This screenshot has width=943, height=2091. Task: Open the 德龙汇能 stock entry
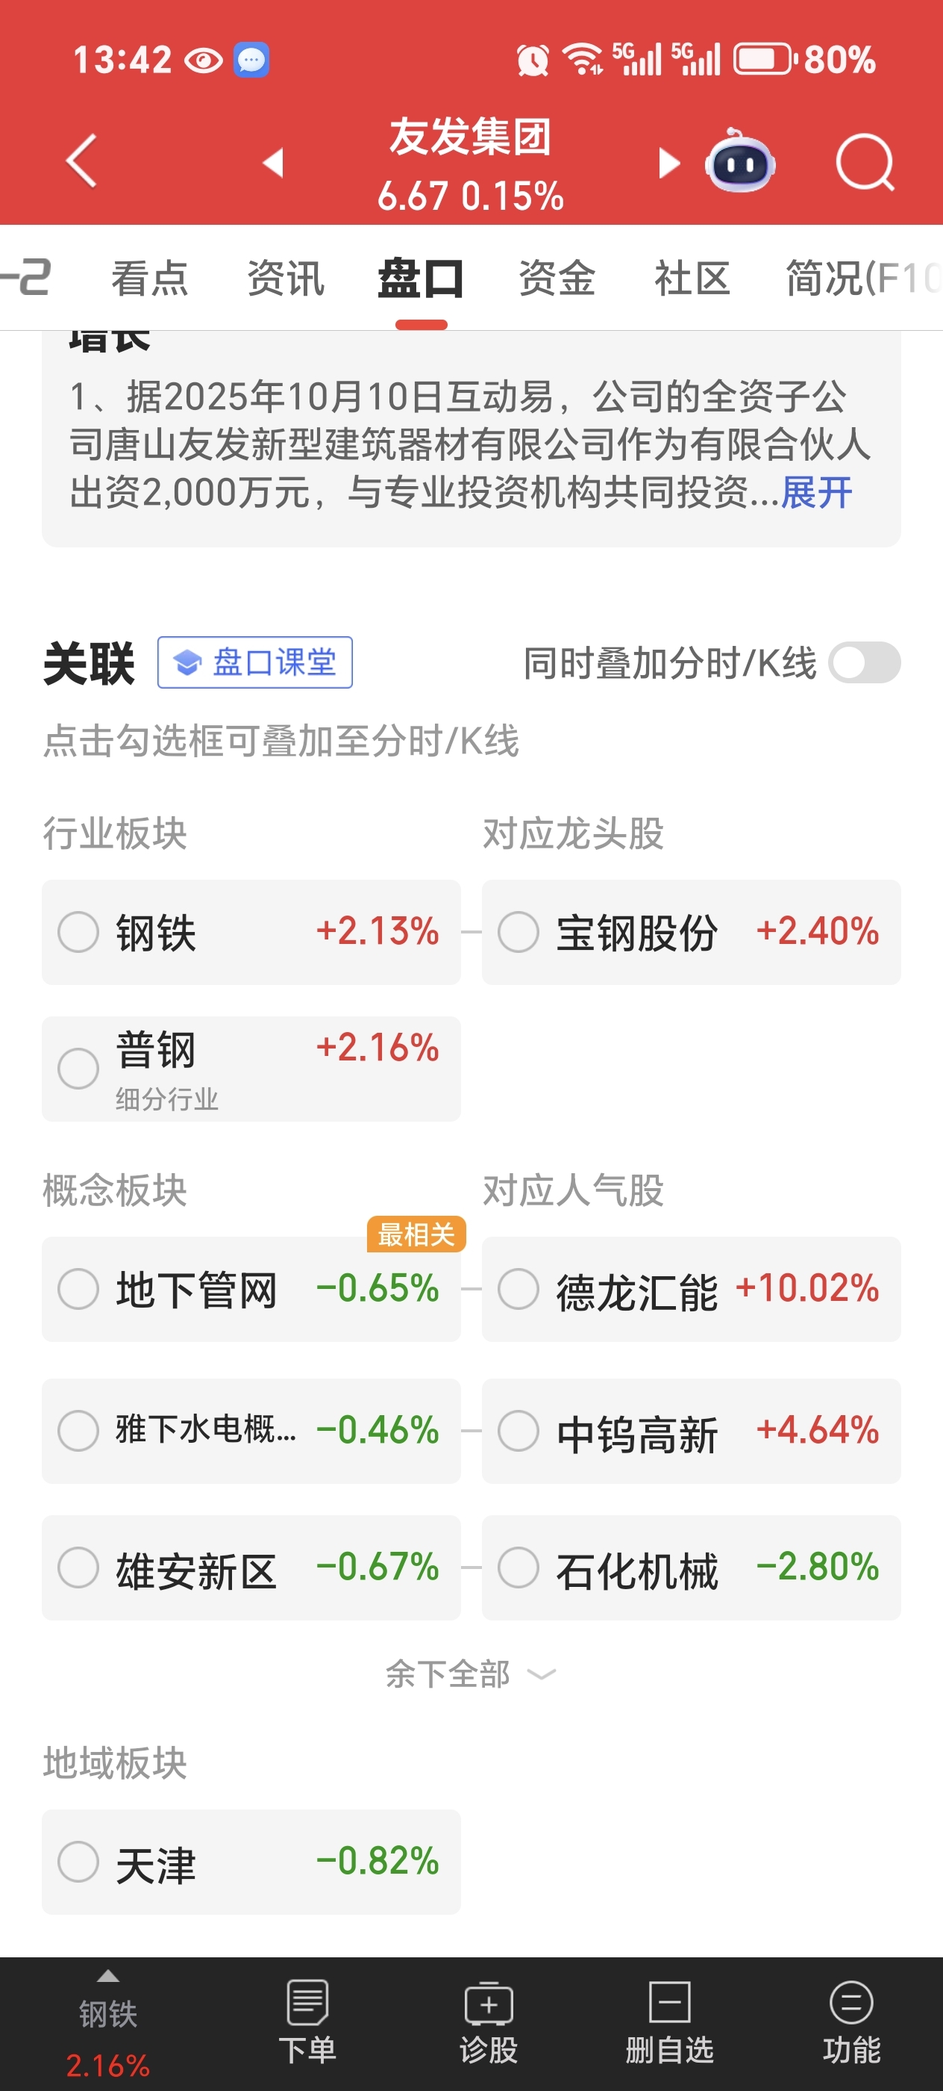691,1289
